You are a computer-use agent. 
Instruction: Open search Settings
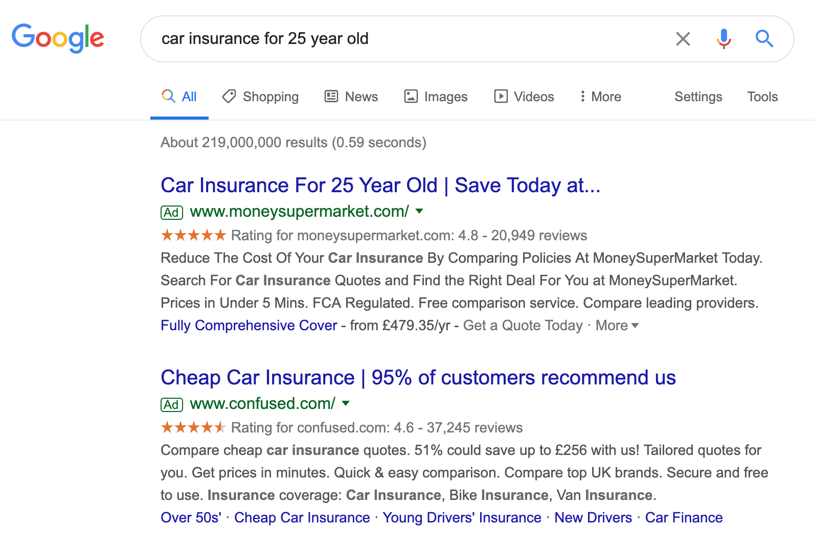698,97
